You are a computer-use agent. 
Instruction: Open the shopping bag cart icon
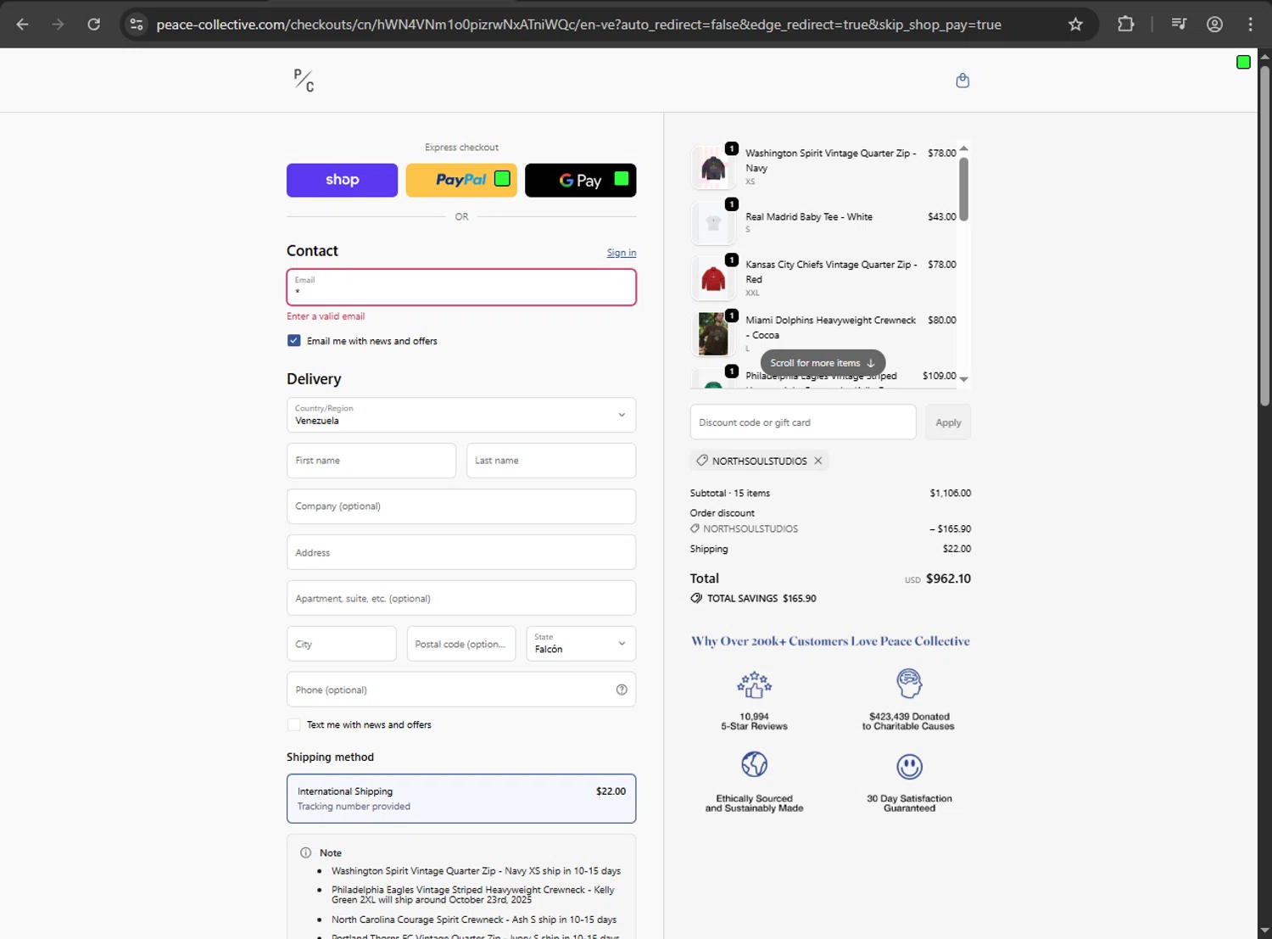pyautogui.click(x=962, y=81)
